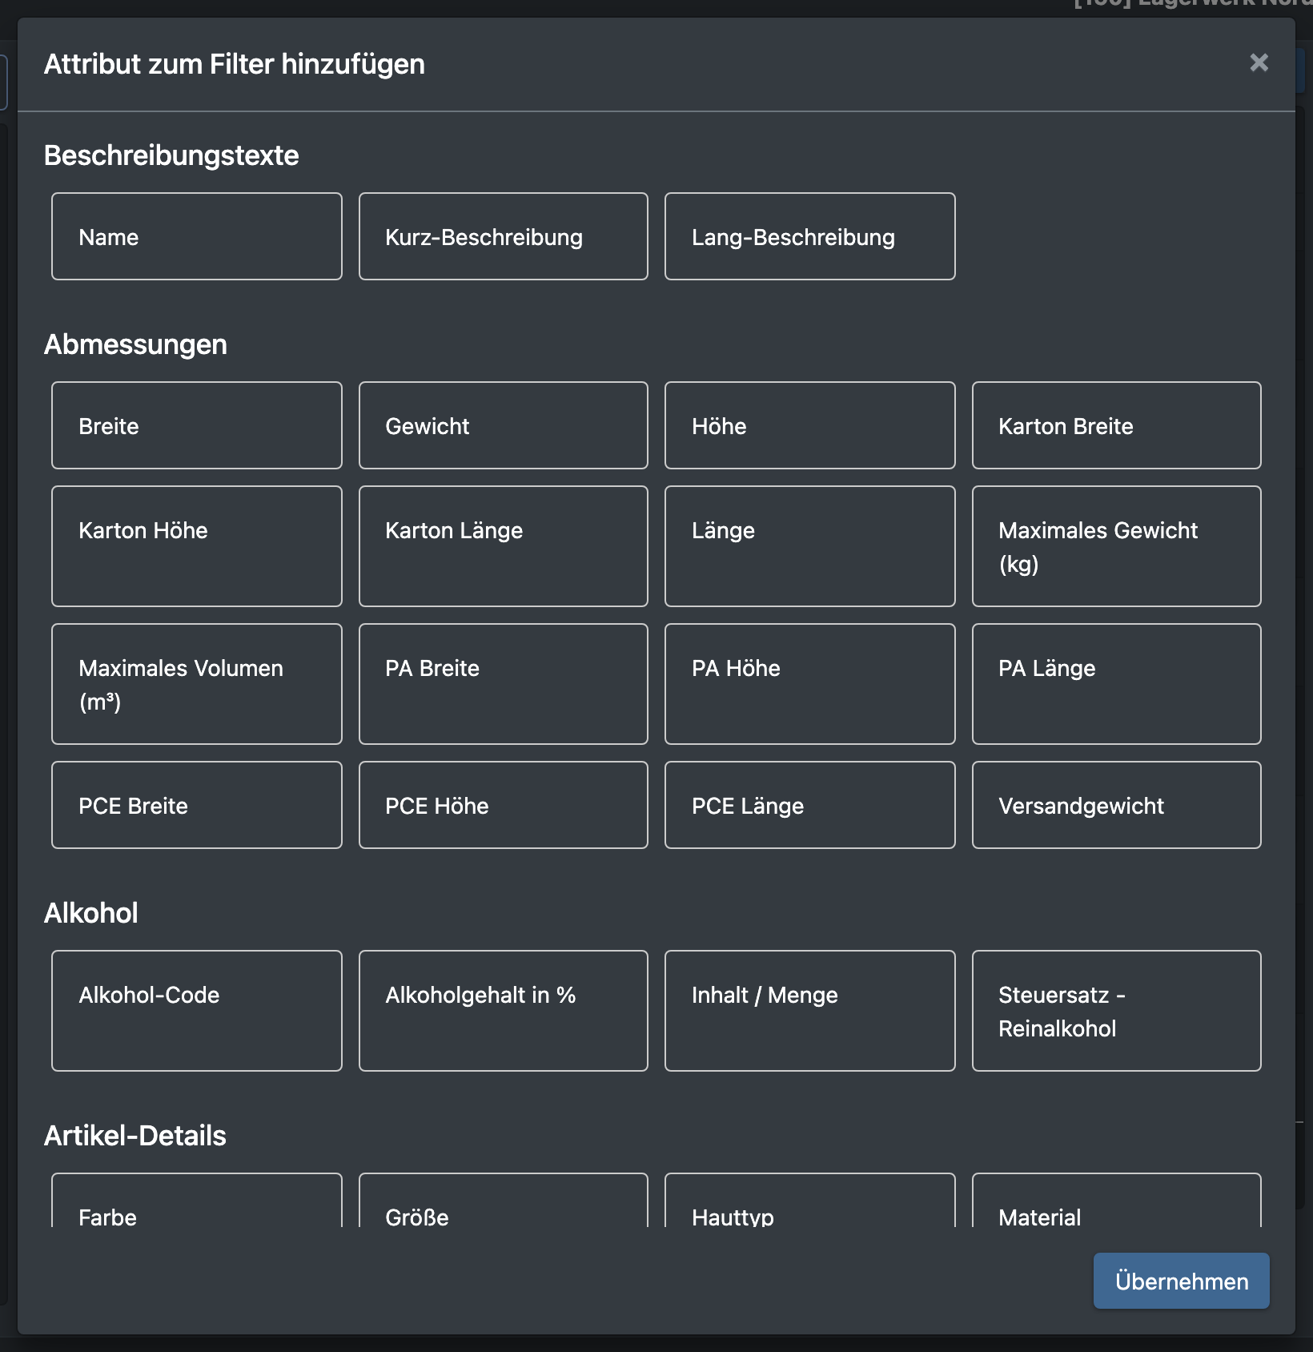Select the Alkohol-Code attribute
Screen dimensions: 1313x1352
pyautogui.click(x=197, y=1011)
